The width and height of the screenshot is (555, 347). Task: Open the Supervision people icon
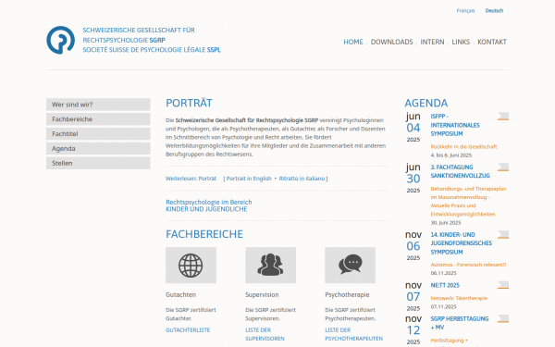[270, 266]
